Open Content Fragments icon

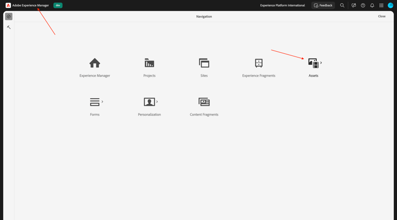[204, 102]
